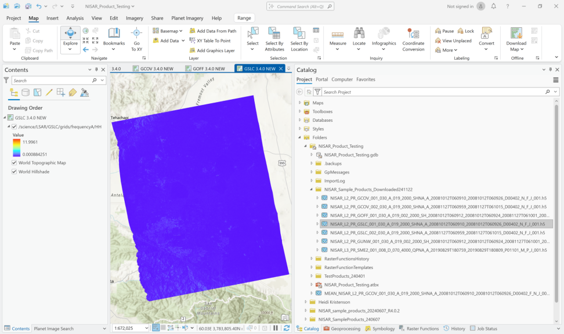Open the Raster Functions pane

click(419, 328)
